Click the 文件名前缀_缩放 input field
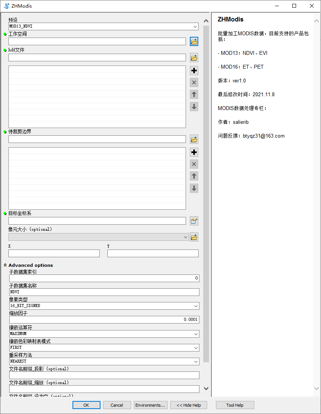The height and width of the screenshot is (414, 321). click(104, 389)
